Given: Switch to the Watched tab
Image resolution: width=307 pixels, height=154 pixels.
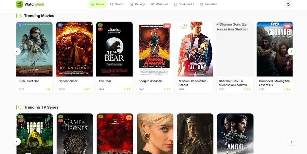Looking at the screenshot, I should [160, 4].
